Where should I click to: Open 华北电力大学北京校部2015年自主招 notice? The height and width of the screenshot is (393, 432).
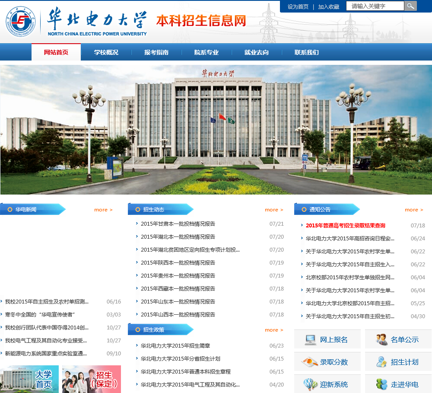click(350, 303)
